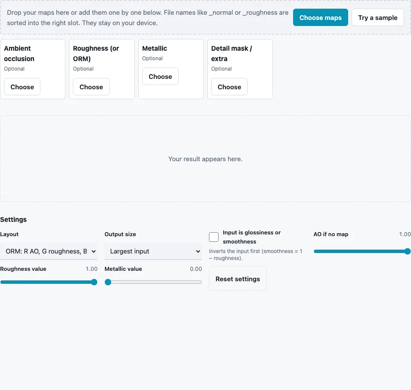Viewport: 411px width, 390px height.
Task: Click the Metallic value slider
Action: (x=153, y=282)
